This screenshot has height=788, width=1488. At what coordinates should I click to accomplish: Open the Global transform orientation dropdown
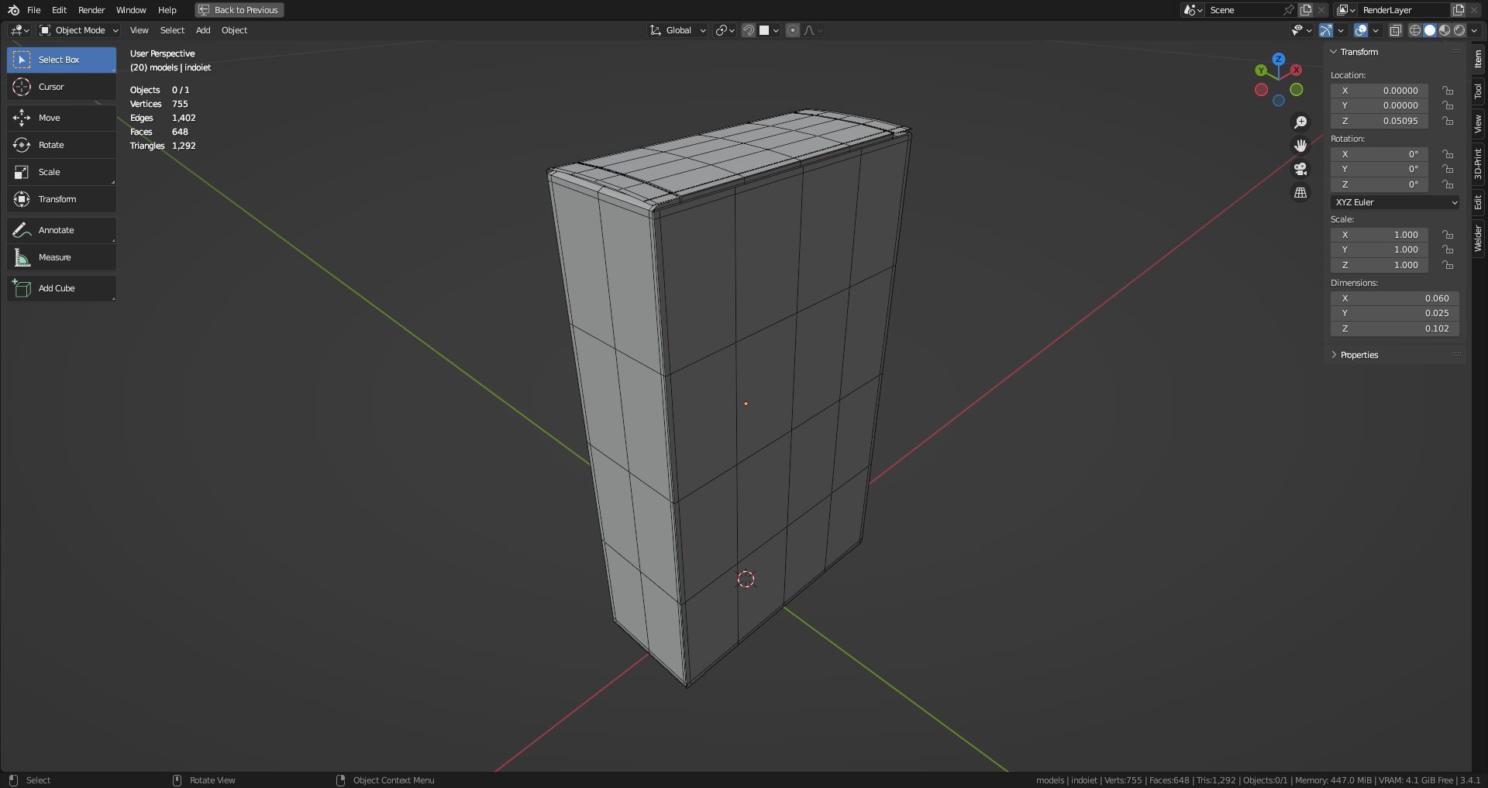[678, 30]
